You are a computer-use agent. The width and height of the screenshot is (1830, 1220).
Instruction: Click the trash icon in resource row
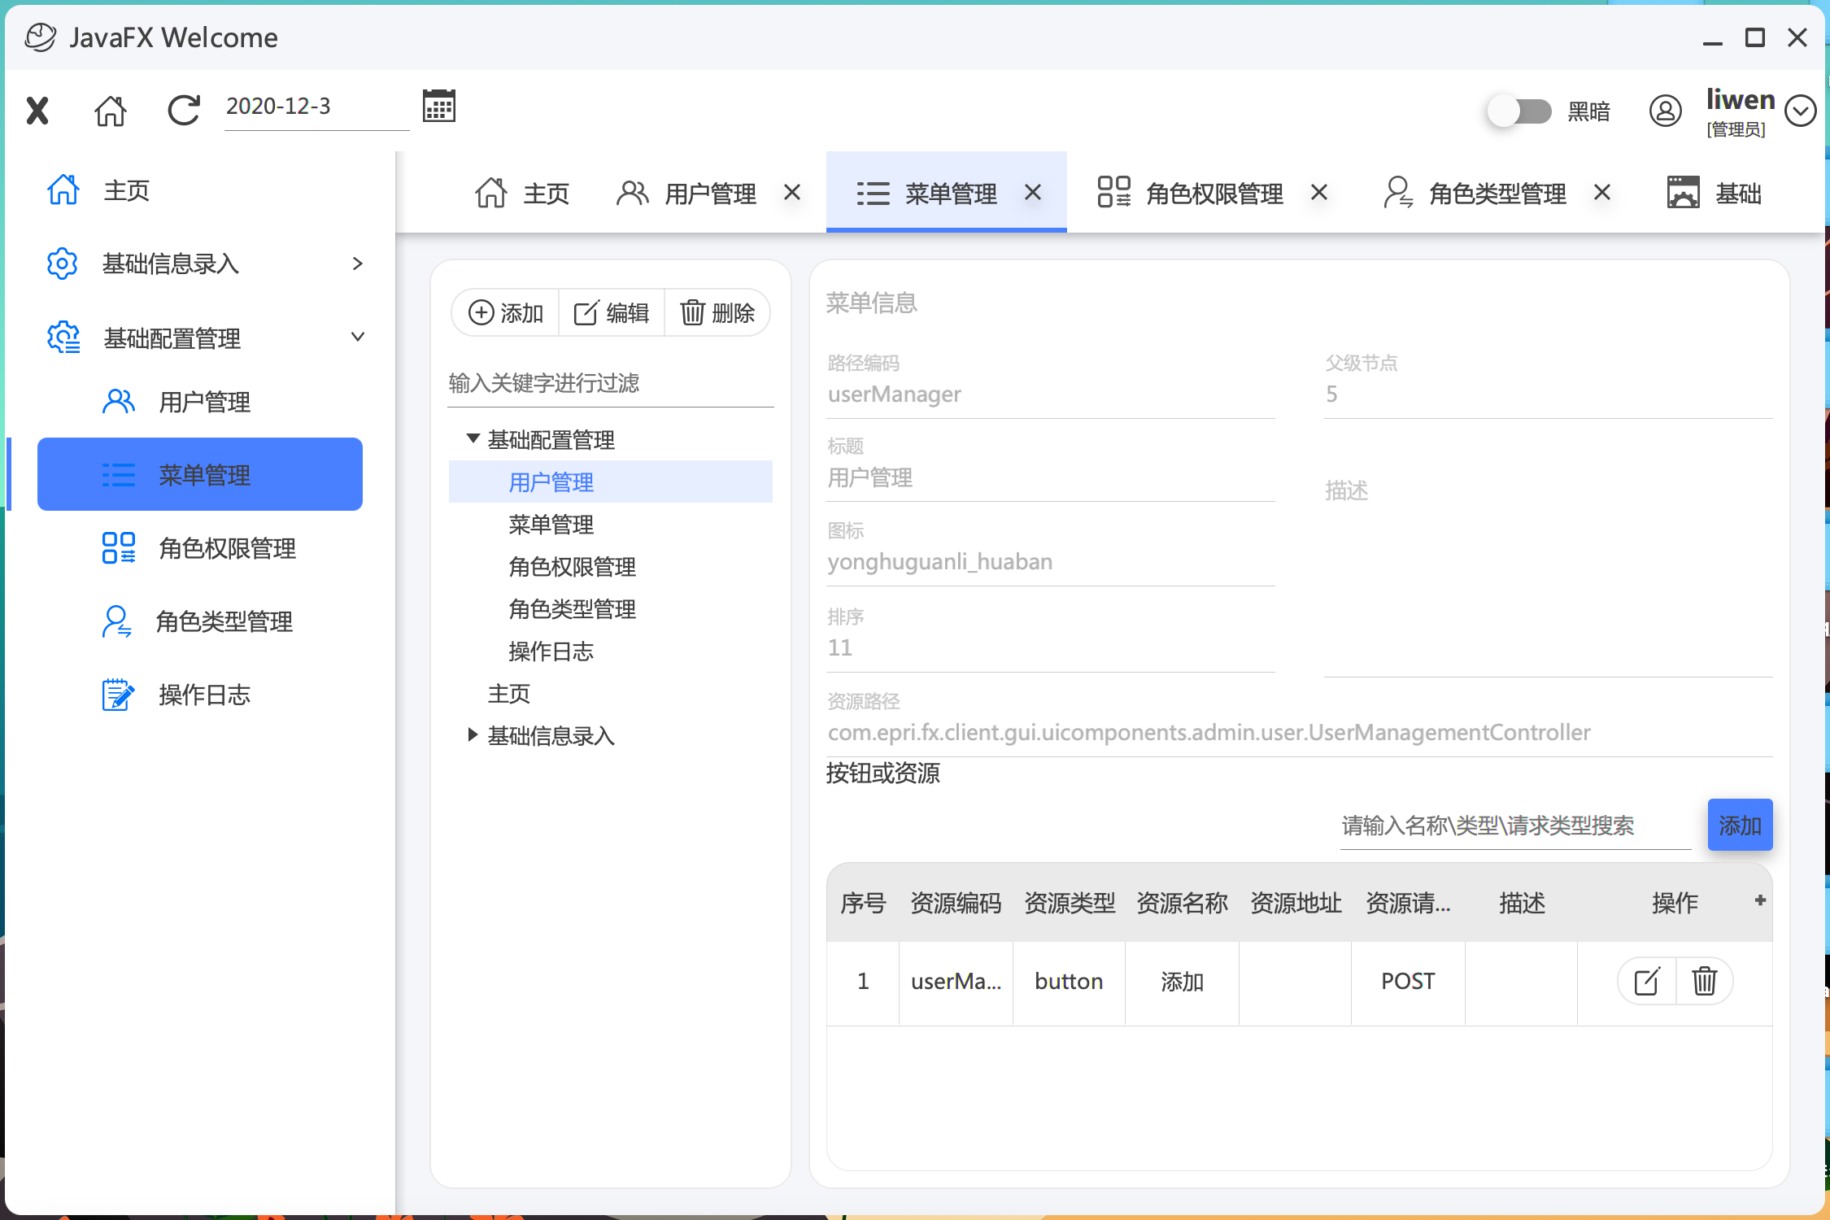tap(1704, 982)
